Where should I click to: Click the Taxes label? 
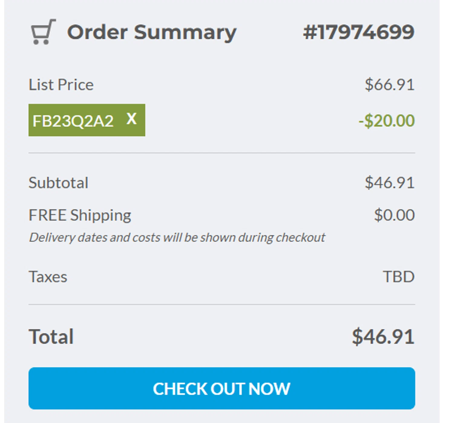48,277
